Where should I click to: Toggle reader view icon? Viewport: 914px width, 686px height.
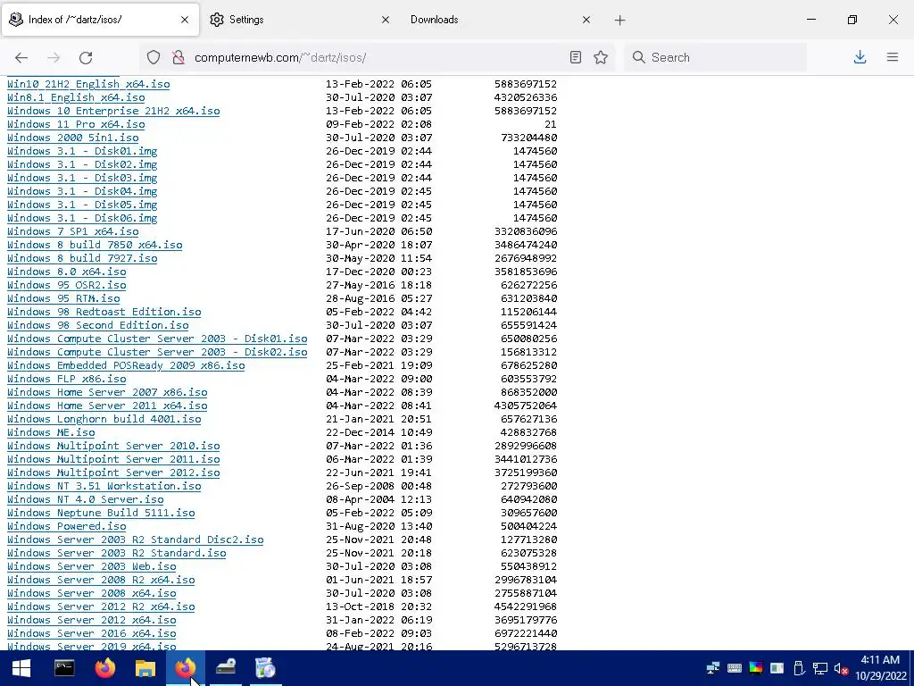click(576, 57)
